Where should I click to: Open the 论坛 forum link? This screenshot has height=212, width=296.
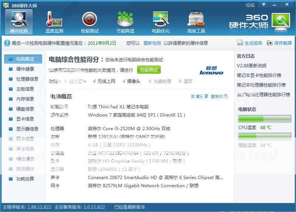point(250,5)
